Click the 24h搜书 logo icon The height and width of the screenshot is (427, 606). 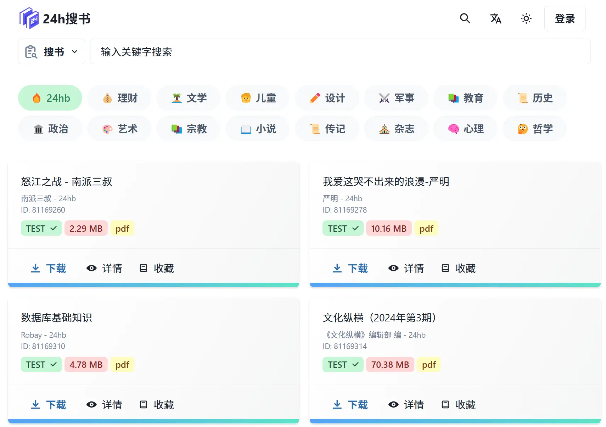tap(29, 18)
